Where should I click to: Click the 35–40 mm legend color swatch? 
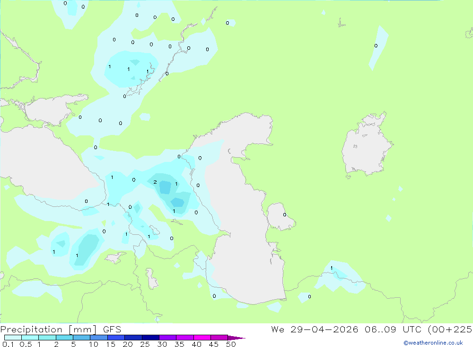pos(185,338)
